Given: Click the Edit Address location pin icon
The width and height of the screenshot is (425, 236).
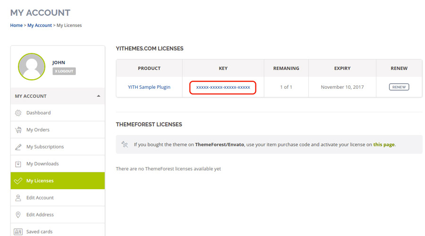Looking at the screenshot, I should coord(18,215).
